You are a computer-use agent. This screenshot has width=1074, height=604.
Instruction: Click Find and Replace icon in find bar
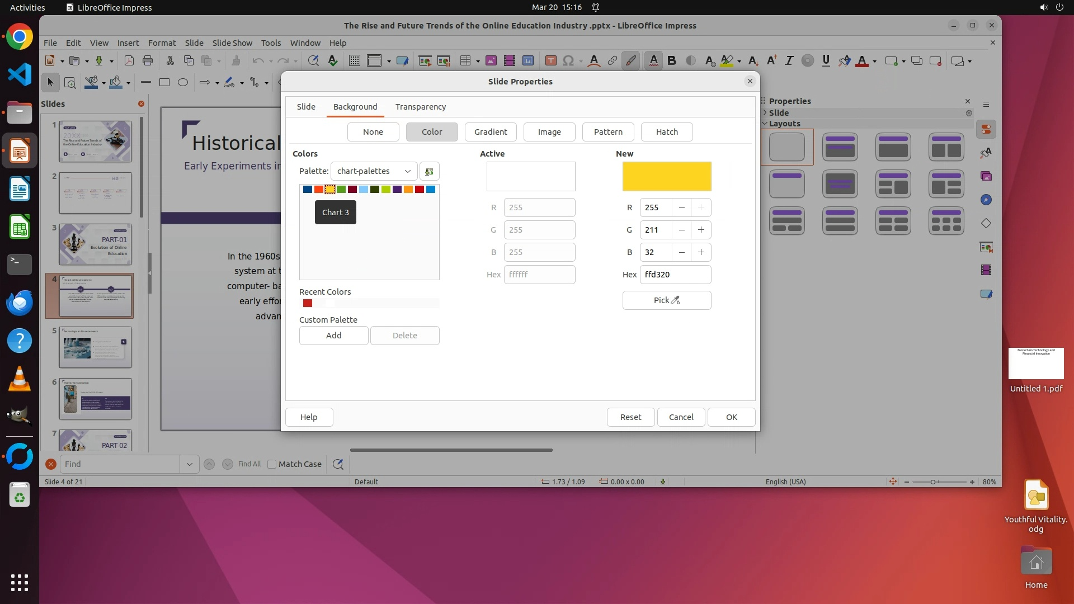[x=338, y=464]
